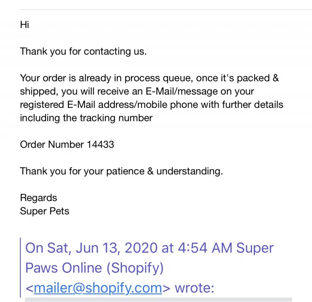The width and height of the screenshot is (312, 302).
Task: Click the horizontal divider above the message
Action: [x=166, y=9]
